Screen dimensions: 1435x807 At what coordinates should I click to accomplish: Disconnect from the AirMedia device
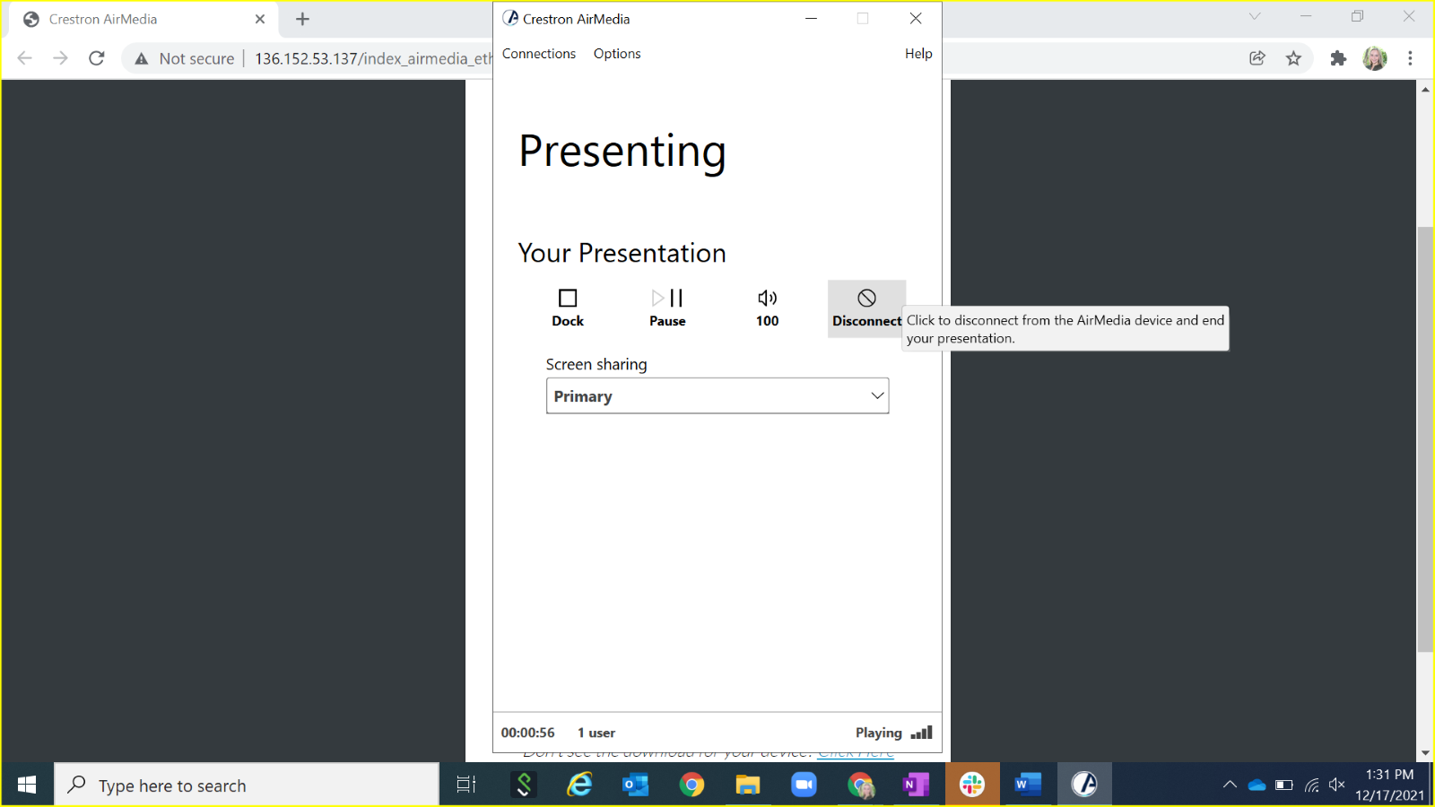866,308
